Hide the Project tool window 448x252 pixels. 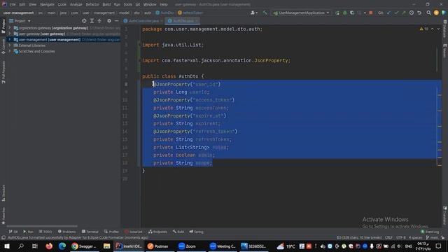point(117,21)
